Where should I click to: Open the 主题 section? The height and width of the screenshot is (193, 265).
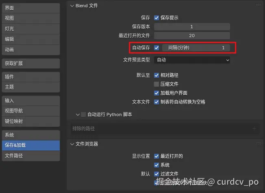(31, 87)
